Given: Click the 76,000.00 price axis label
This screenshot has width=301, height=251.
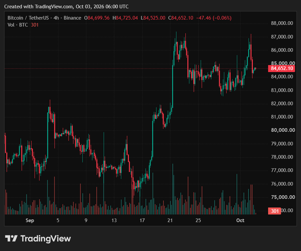Looking at the screenshot, I should pyautogui.click(x=282, y=184).
